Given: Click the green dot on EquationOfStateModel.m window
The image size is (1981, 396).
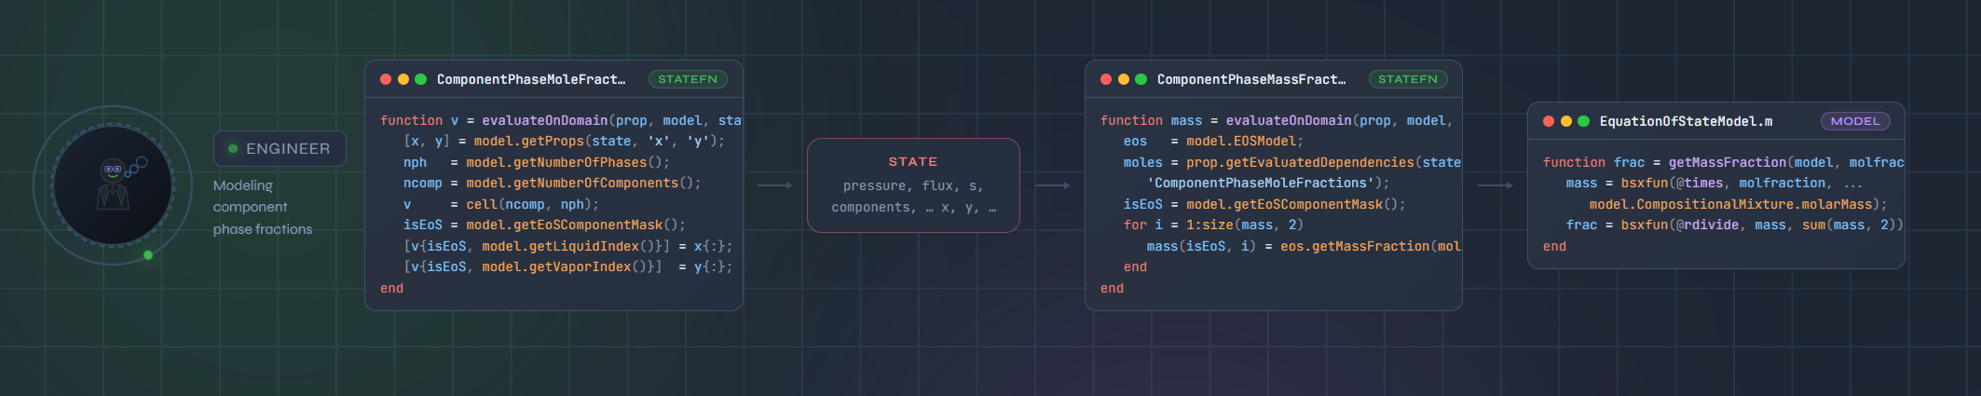Looking at the screenshot, I should (x=1583, y=122).
